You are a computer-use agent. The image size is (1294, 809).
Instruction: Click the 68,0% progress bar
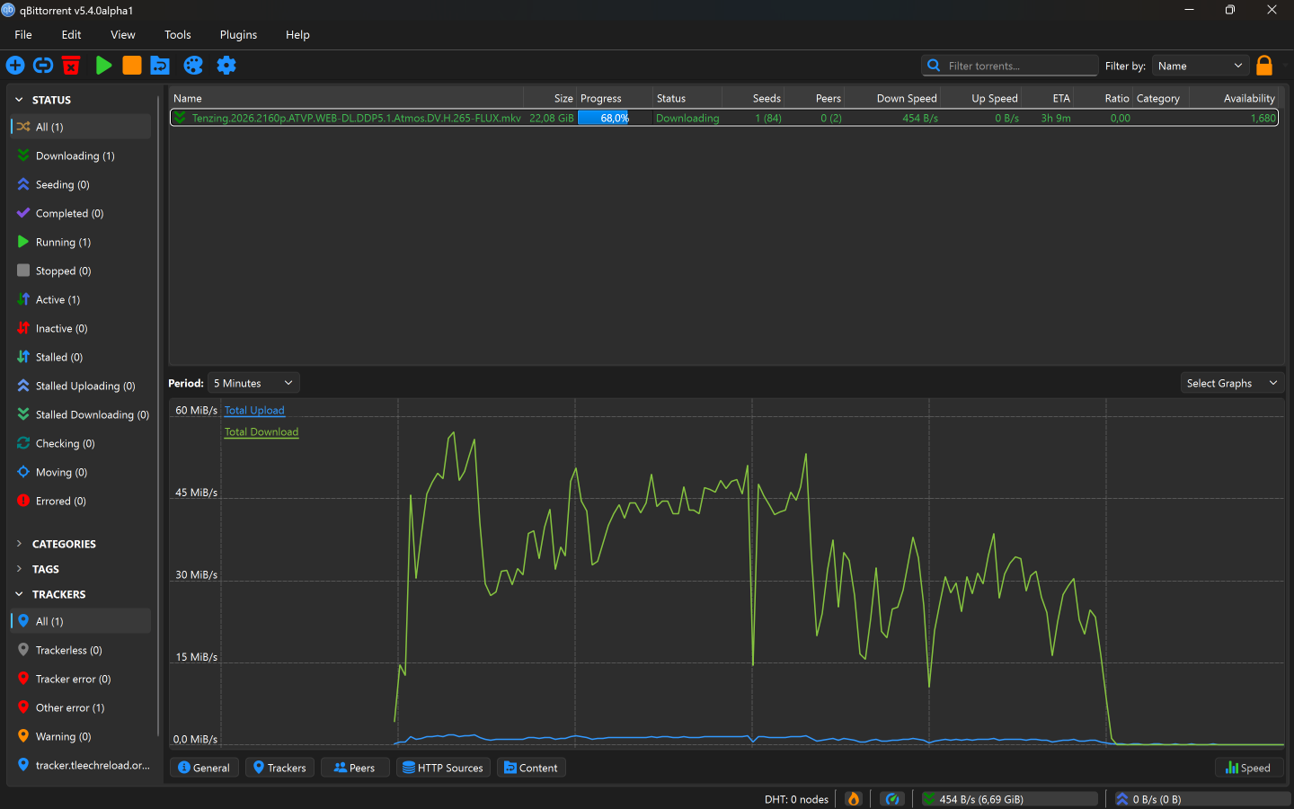pyautogui.click(x=615, y=118)
